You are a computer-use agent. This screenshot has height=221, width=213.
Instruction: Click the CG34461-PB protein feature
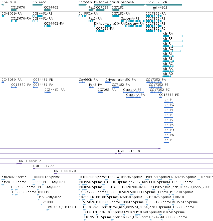[36, 82]
